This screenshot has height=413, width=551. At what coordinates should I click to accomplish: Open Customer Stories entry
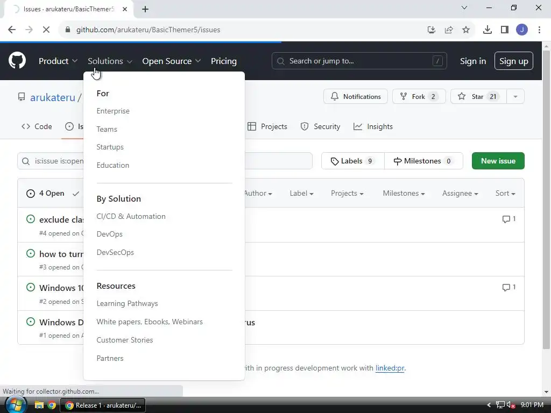[125, 340]
